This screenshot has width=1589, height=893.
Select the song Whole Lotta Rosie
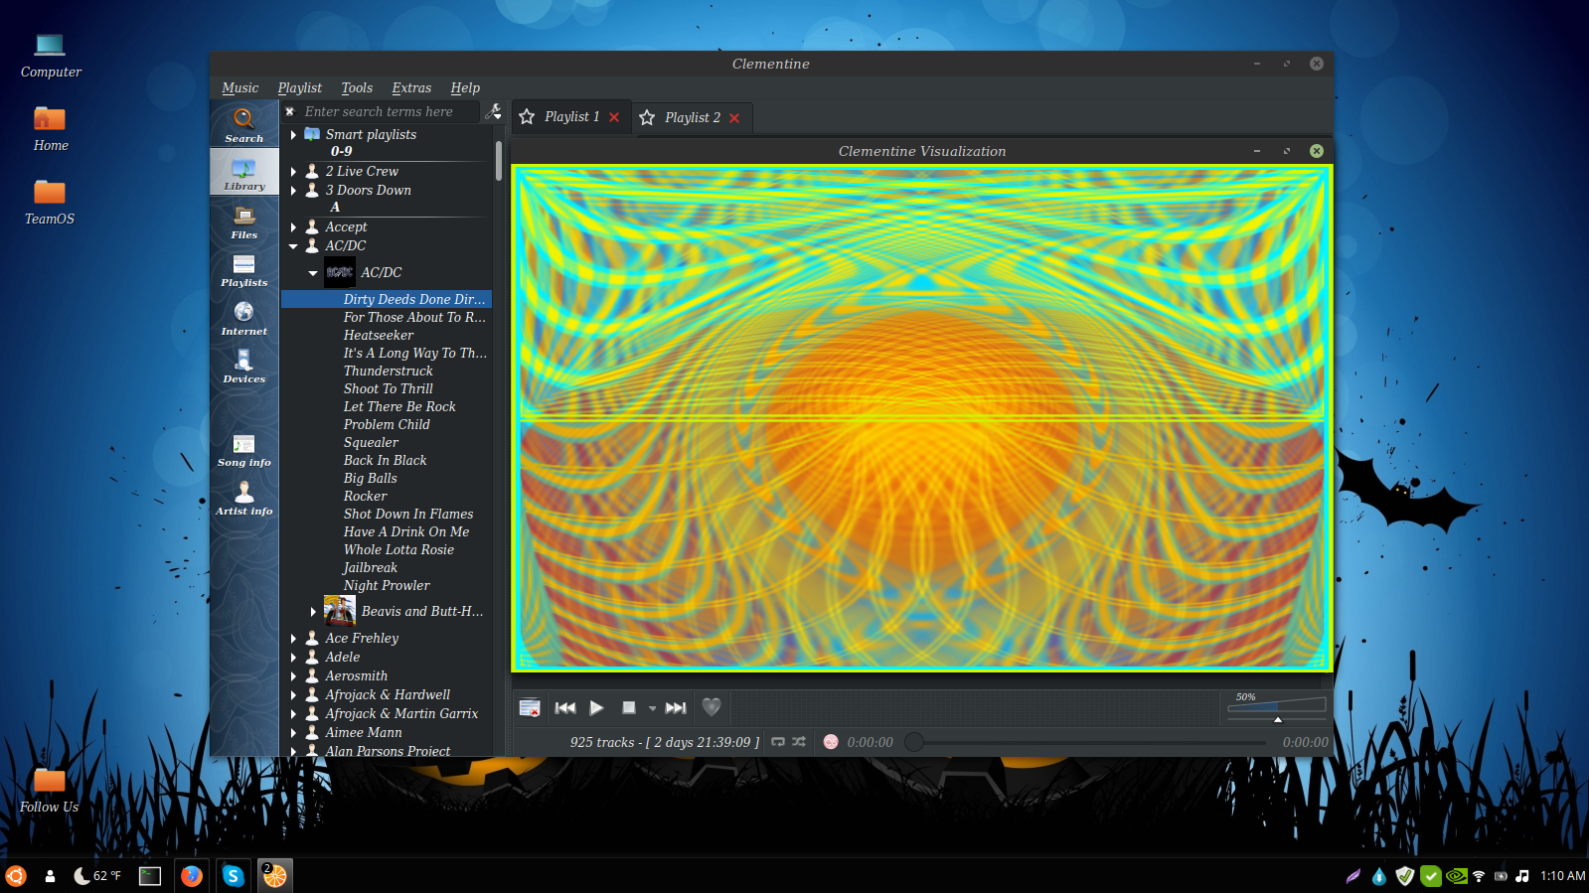pos(398,549)
